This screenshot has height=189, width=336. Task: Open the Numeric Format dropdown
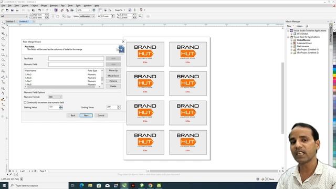click(55, 97)
